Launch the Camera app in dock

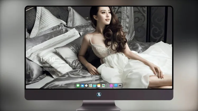[120, 85]
